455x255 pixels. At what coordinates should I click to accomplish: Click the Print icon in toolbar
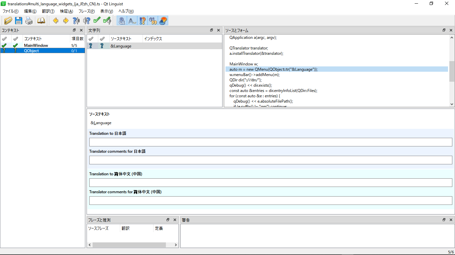click(29, 21)
